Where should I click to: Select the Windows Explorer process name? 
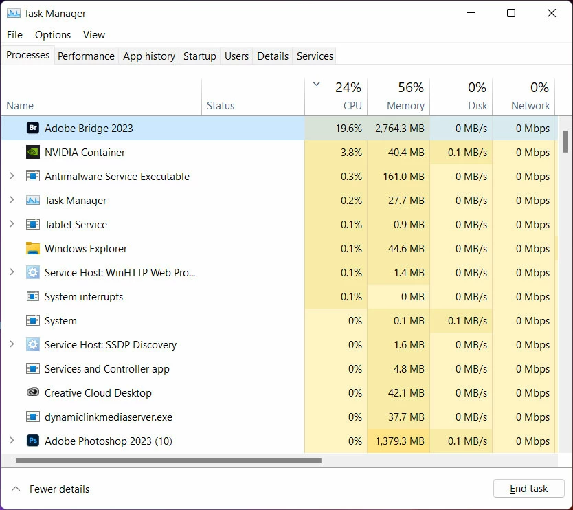86,249
